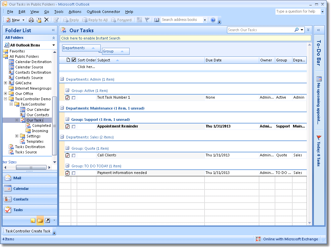331x248 pixels.
Task: Click the Move to Folder toolbar icon
Action: click(x=39, y=20)
